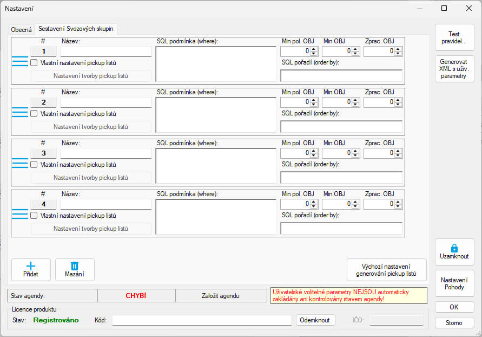
Task: Decrease Min OBJ value in group 2
Action: tap(355, 105)
